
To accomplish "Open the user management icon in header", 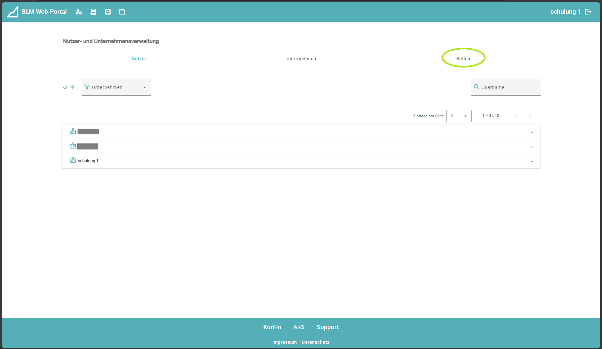I will [79, 12].
